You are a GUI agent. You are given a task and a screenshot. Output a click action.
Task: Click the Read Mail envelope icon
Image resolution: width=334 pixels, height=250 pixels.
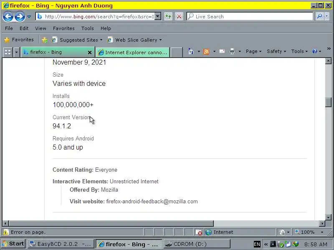(222, 51)
